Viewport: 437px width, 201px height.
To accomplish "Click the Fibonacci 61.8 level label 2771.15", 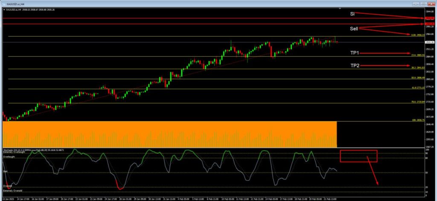I will 418,87.
